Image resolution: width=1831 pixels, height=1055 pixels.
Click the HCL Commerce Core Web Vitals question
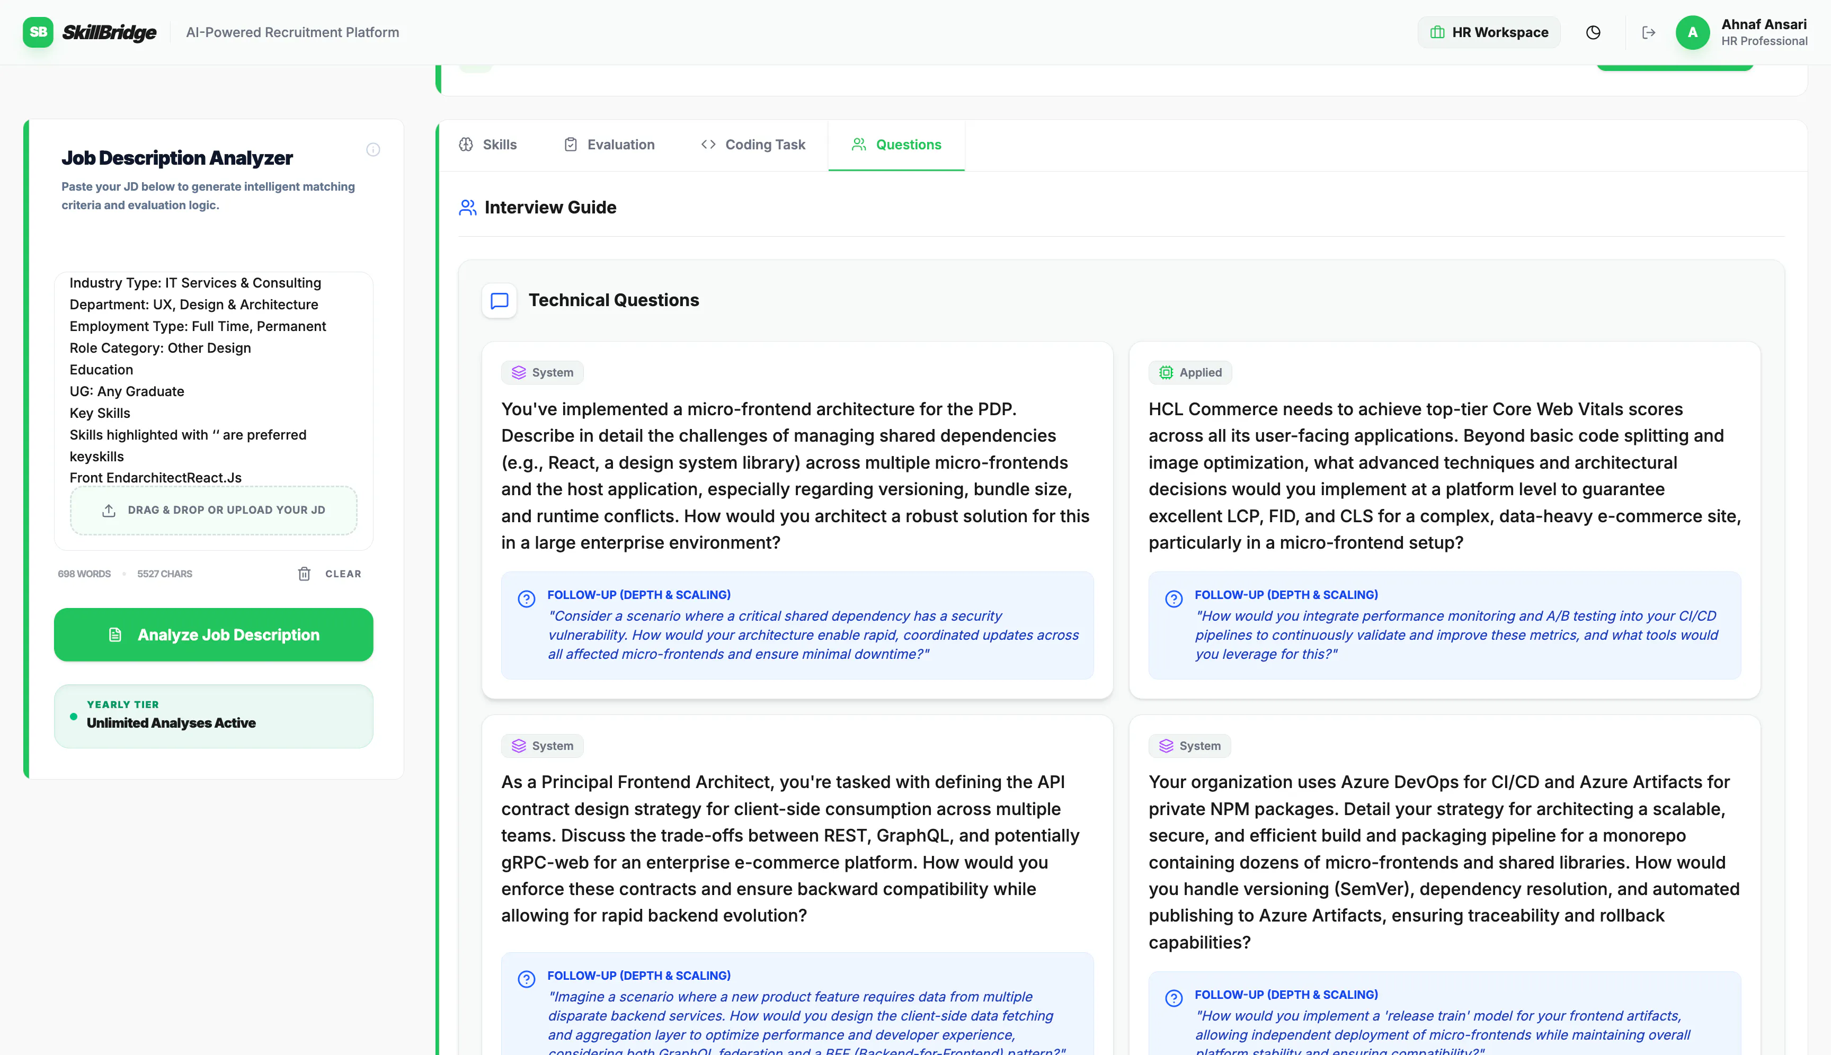(x=1444, y=476)
